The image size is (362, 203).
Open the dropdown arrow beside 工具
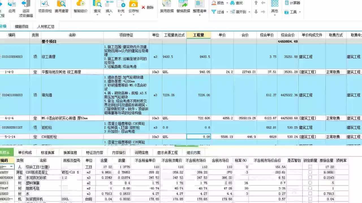pos(300,12)
